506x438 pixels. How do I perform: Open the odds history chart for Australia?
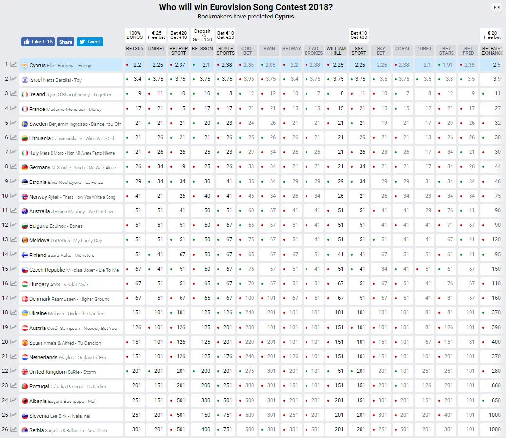pos(13,210)
